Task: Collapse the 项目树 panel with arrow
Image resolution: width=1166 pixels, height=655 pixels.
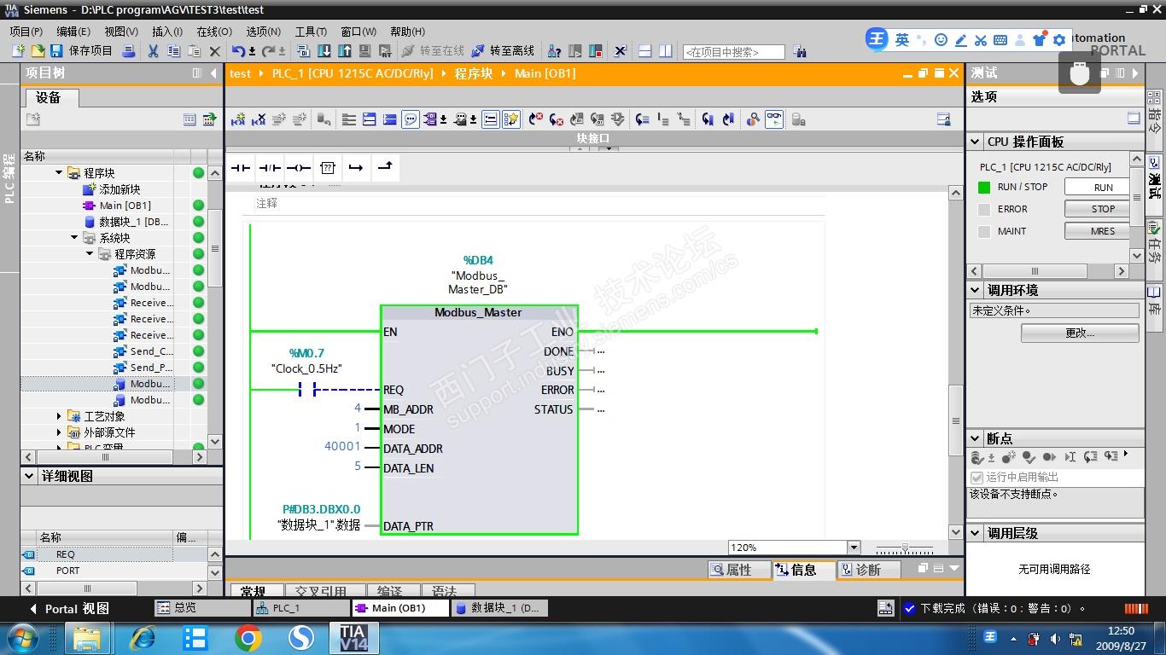Action: coord(213,73)
